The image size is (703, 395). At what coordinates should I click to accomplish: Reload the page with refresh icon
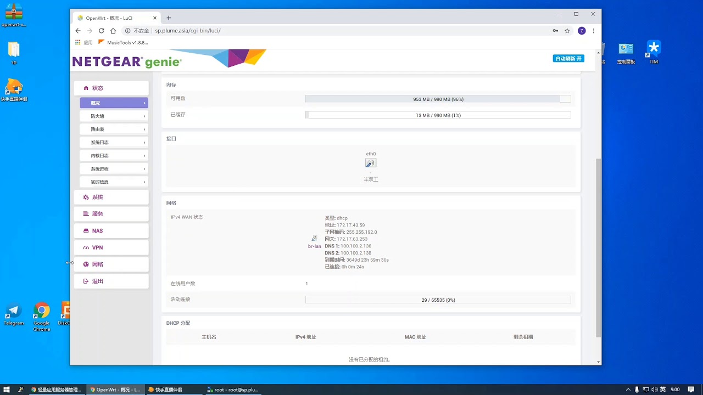click(101, 31)
